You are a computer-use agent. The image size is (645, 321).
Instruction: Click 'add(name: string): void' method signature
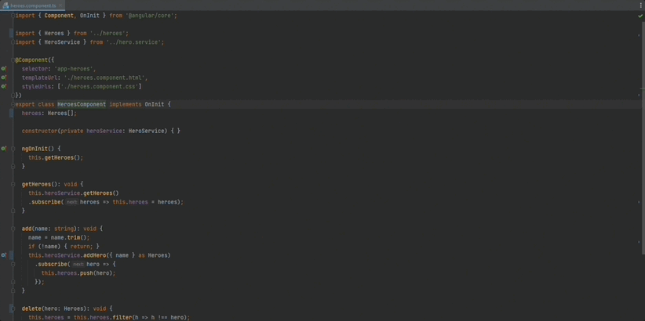tap(59, 229)
